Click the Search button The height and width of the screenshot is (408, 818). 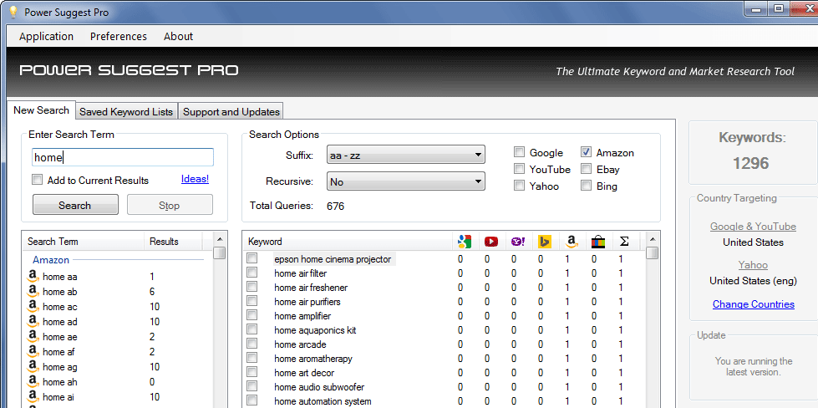(75, 205)
